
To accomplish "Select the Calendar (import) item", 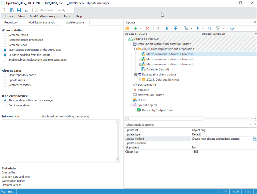I will coord(158,69).
